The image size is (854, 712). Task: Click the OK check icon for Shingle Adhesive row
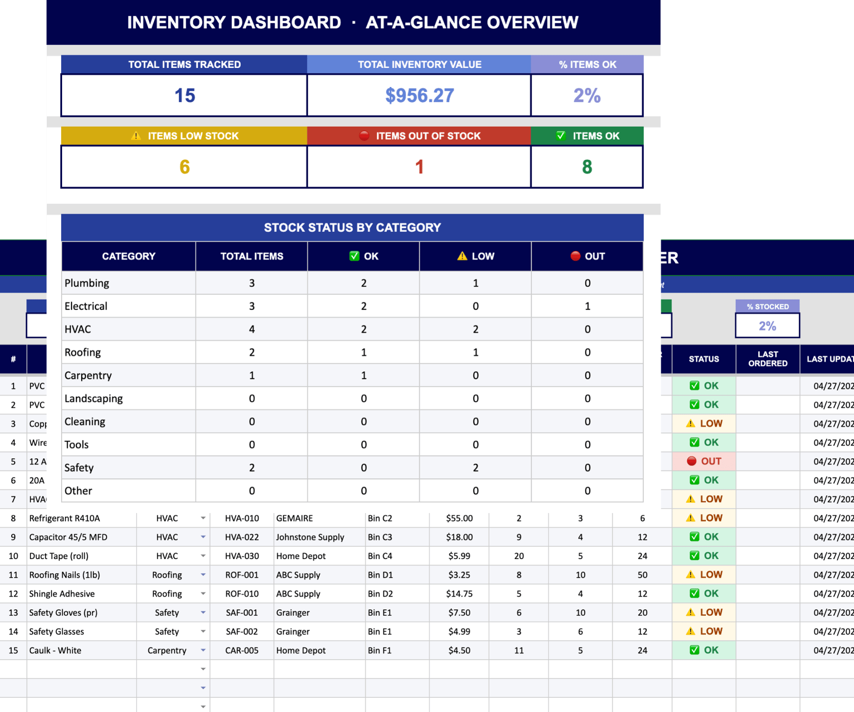(x=695, y=593)
